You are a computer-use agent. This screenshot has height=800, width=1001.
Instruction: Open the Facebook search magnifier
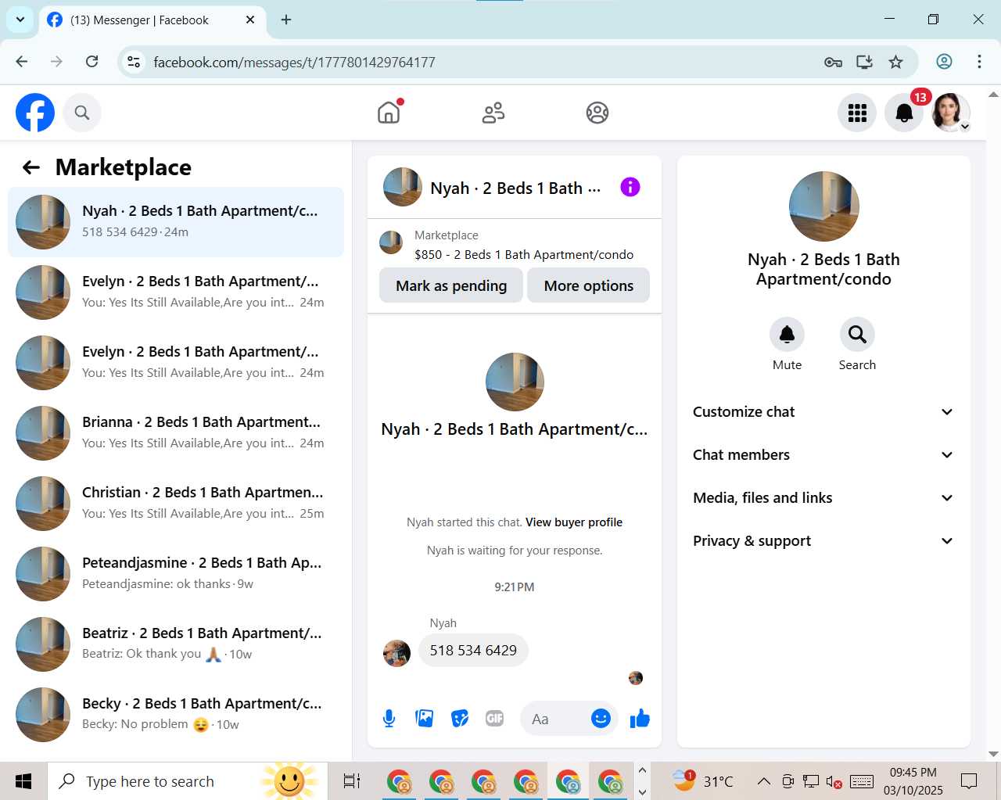point(82,113)
